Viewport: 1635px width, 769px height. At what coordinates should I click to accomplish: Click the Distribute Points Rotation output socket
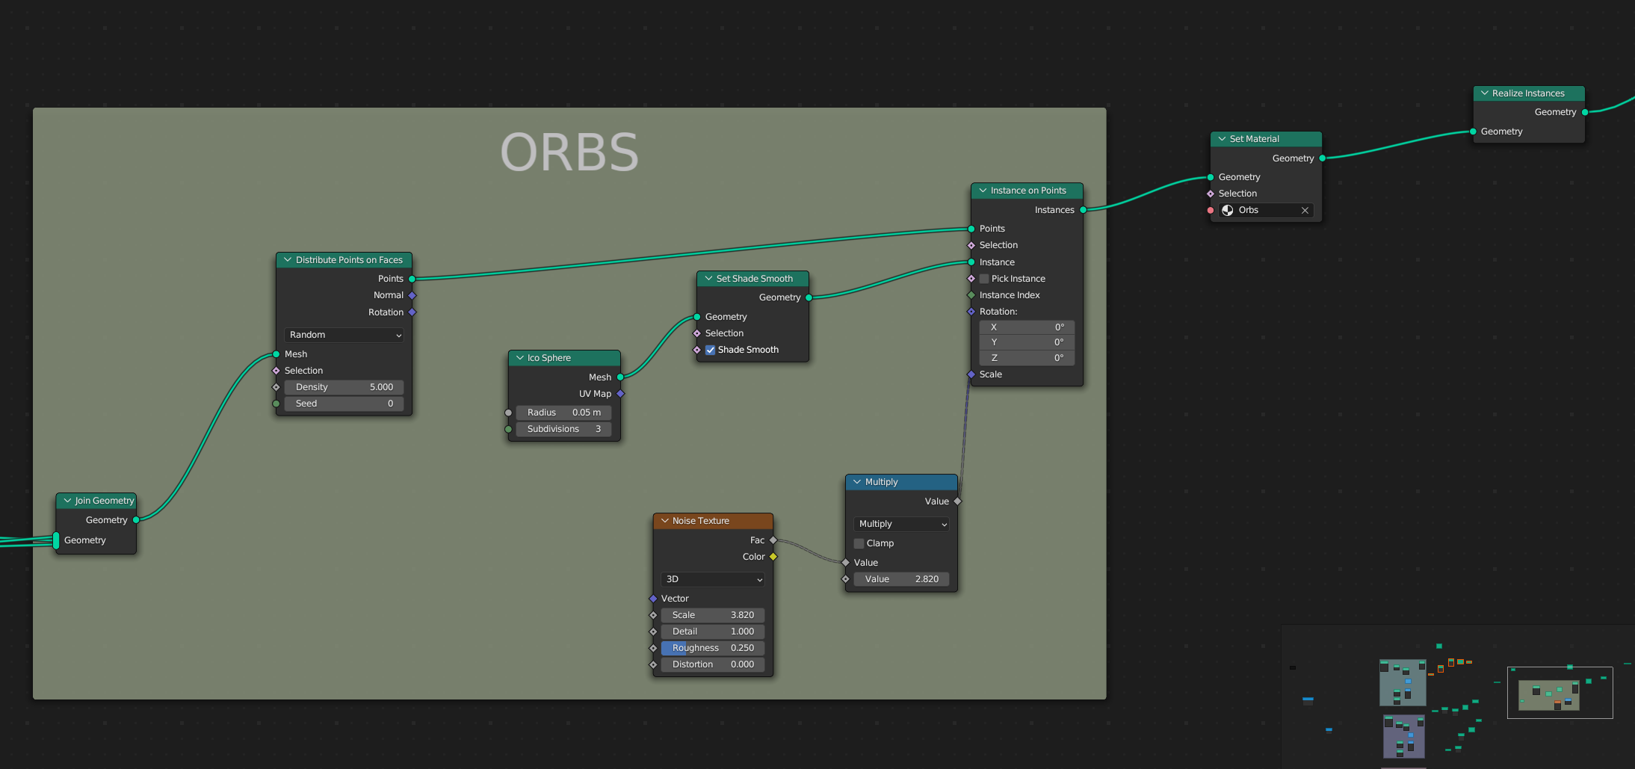coord(412,312)
